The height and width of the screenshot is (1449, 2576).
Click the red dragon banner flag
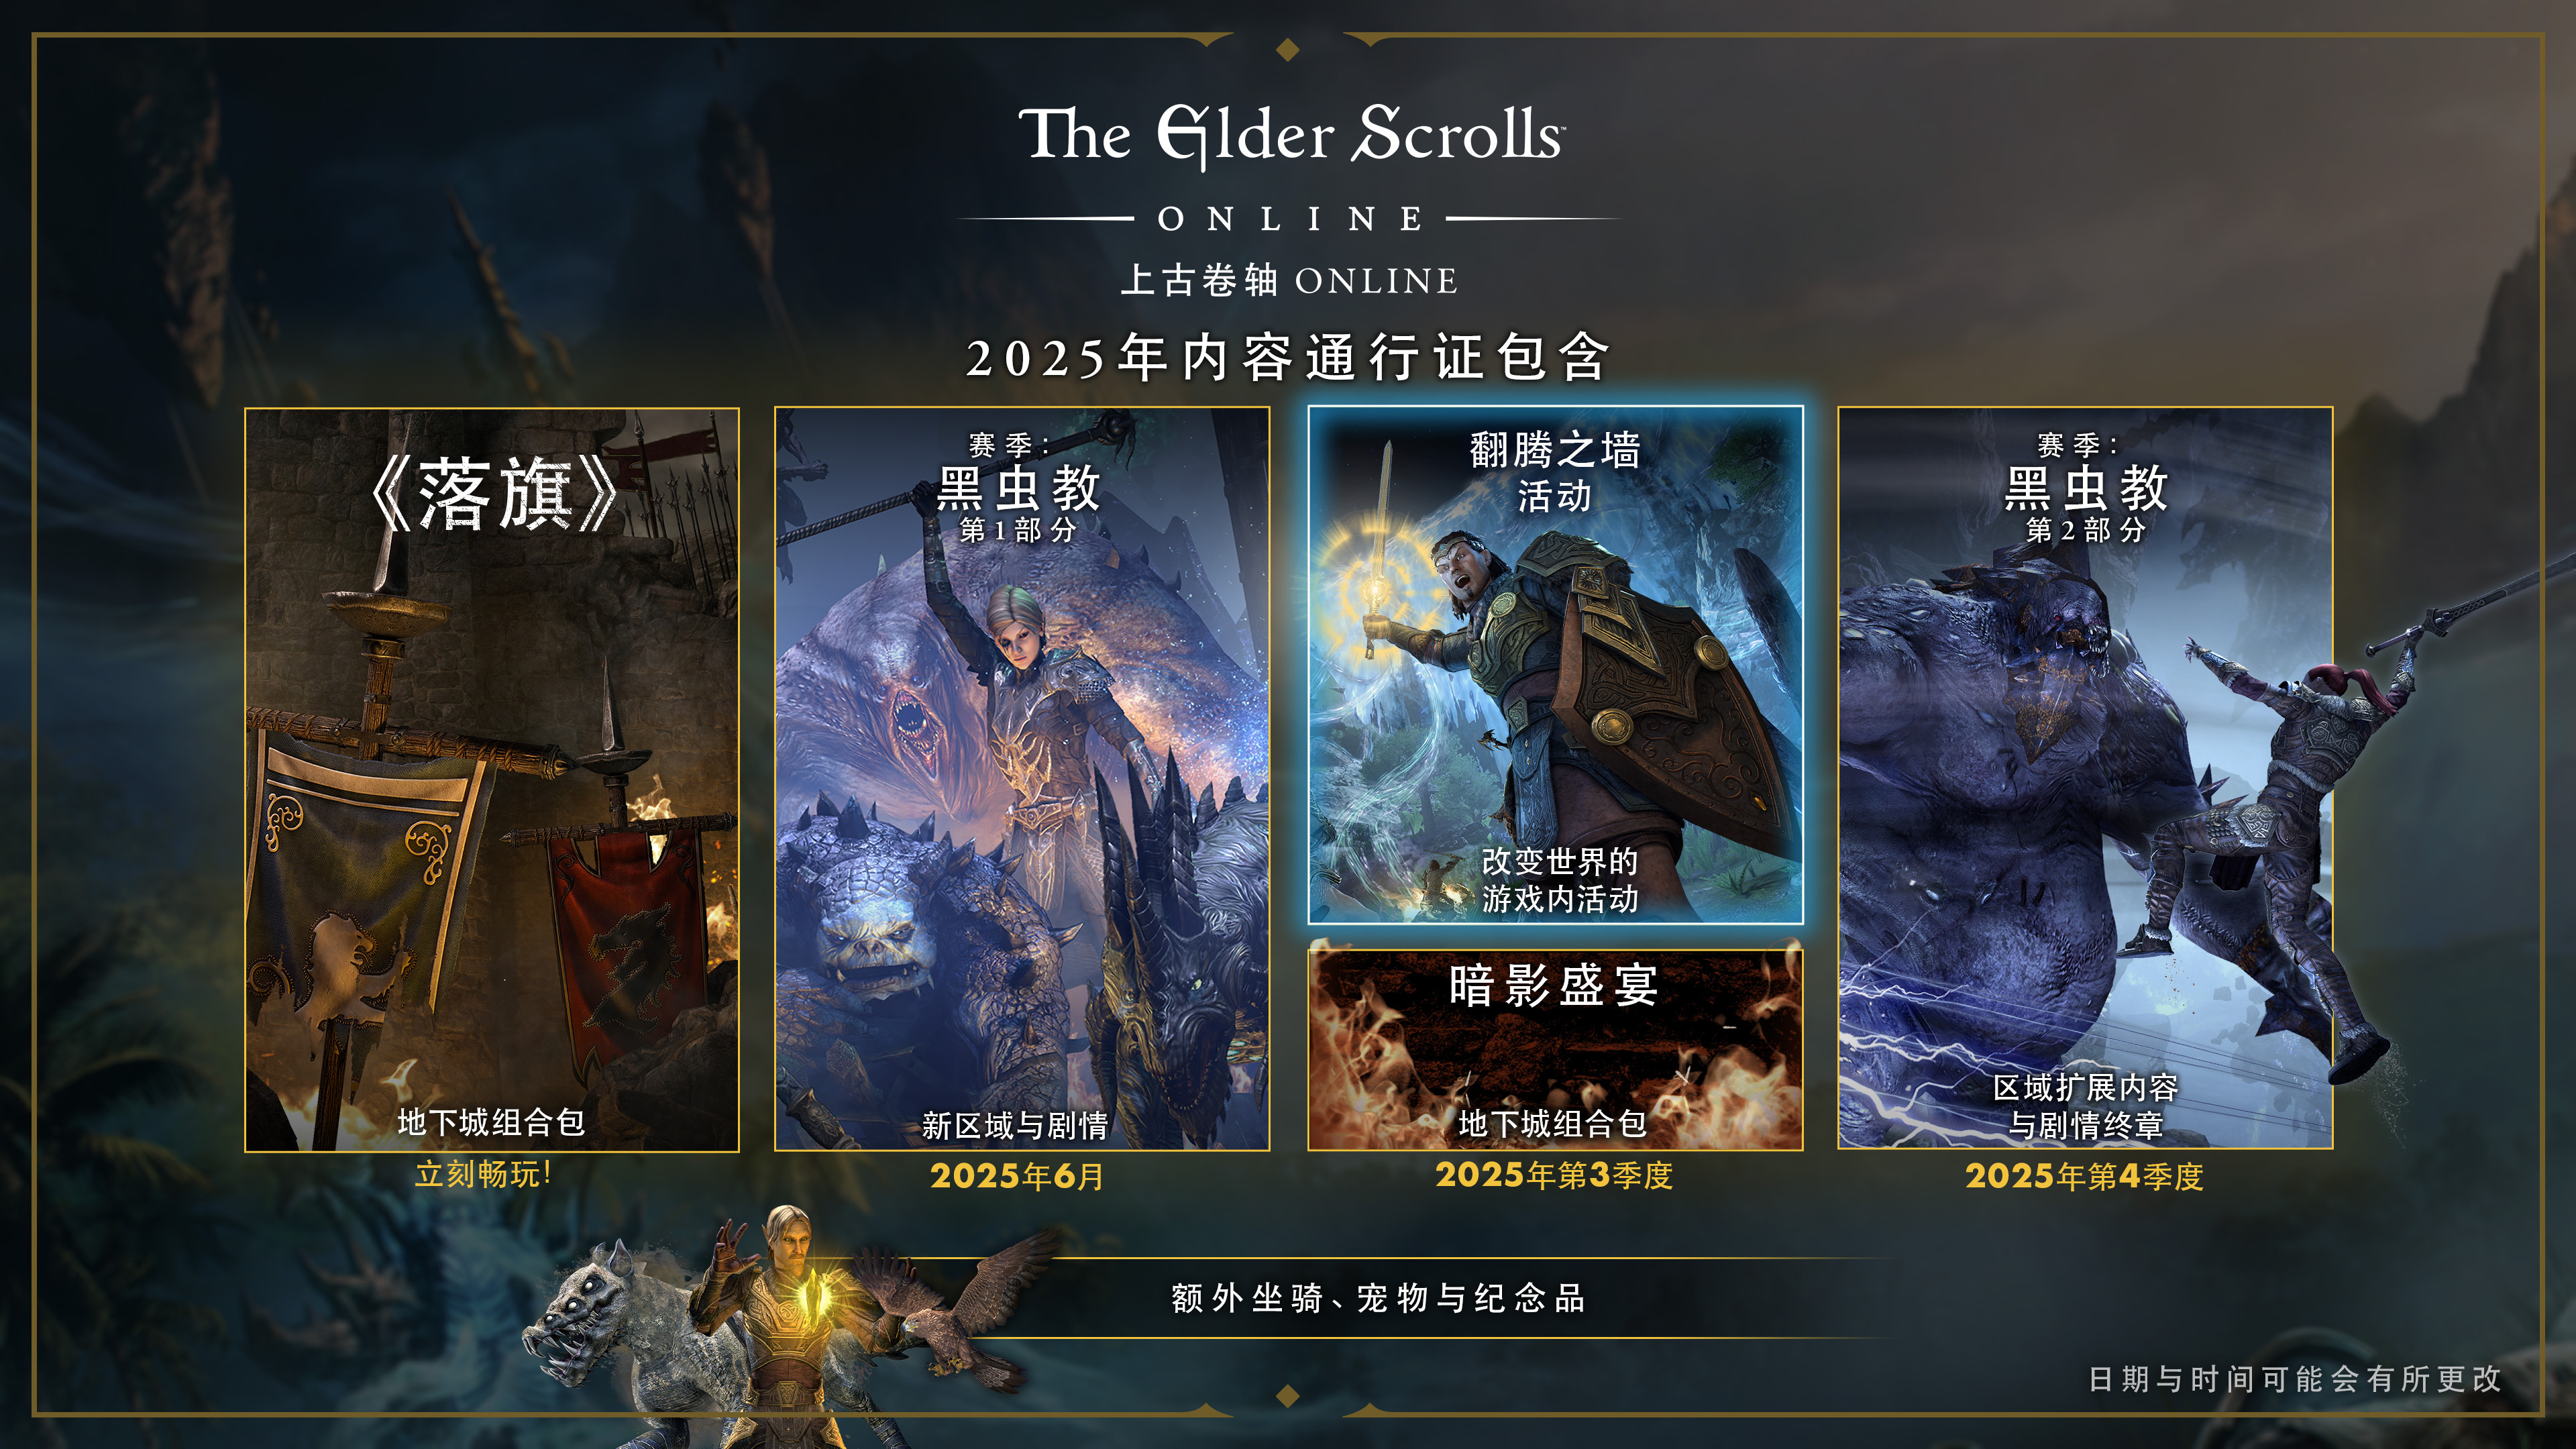630,940
